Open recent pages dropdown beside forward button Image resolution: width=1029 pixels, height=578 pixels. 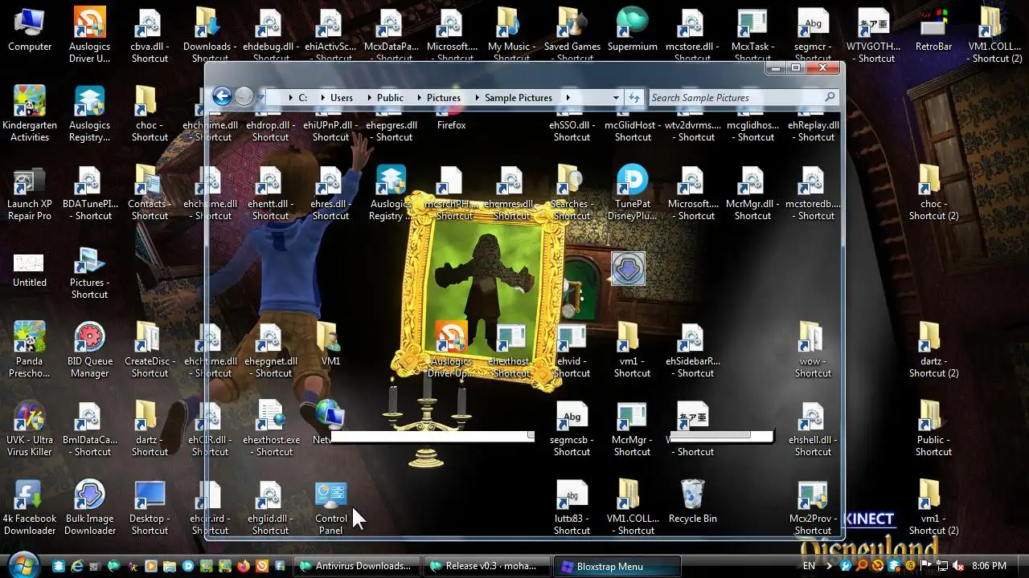pos(260,98)
